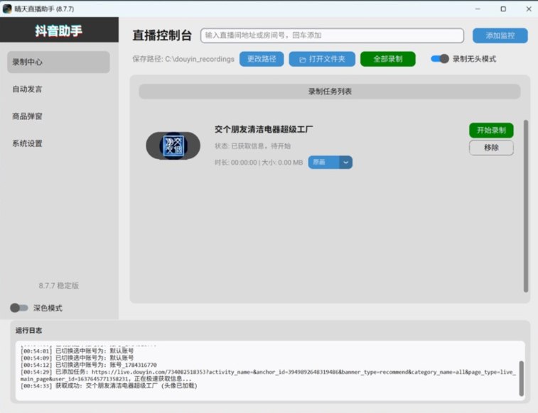The width and height of the screenshot is (538, 413).
Task: Open the 录制中心 section
Action: click(x=58, y=62)
